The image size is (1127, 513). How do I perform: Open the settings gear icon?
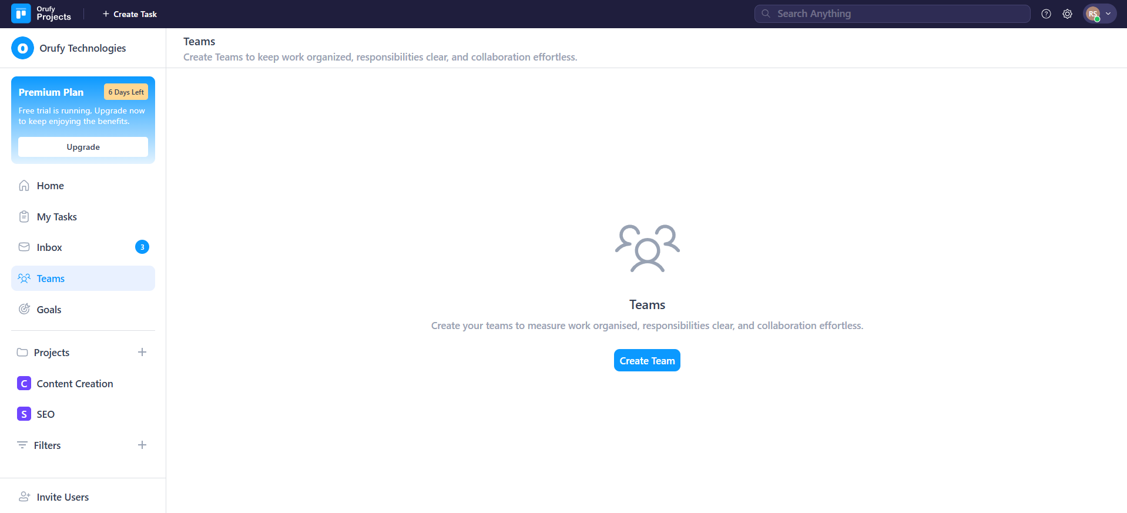pos(1067,14)
